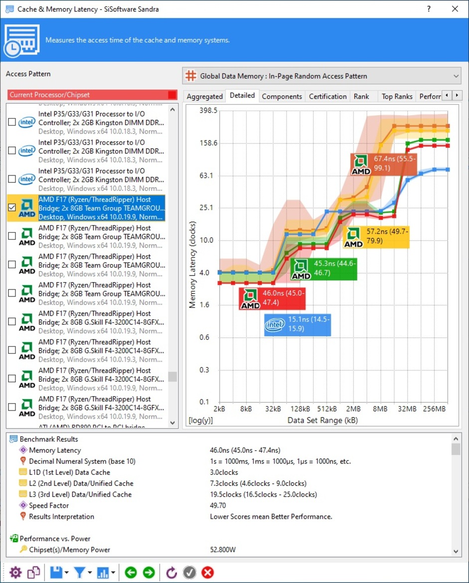
Task: Click the text Lower Scores mean Better Performance
Action: tap(271, 516)
